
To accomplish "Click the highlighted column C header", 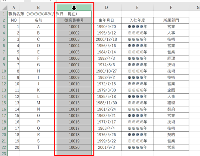I will 74,7.
